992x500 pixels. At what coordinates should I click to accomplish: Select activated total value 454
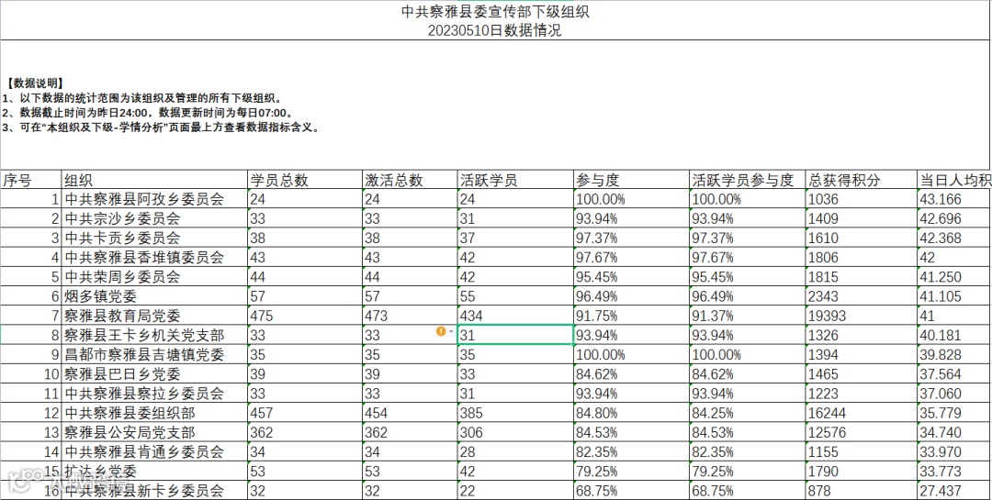click(410, 414)
